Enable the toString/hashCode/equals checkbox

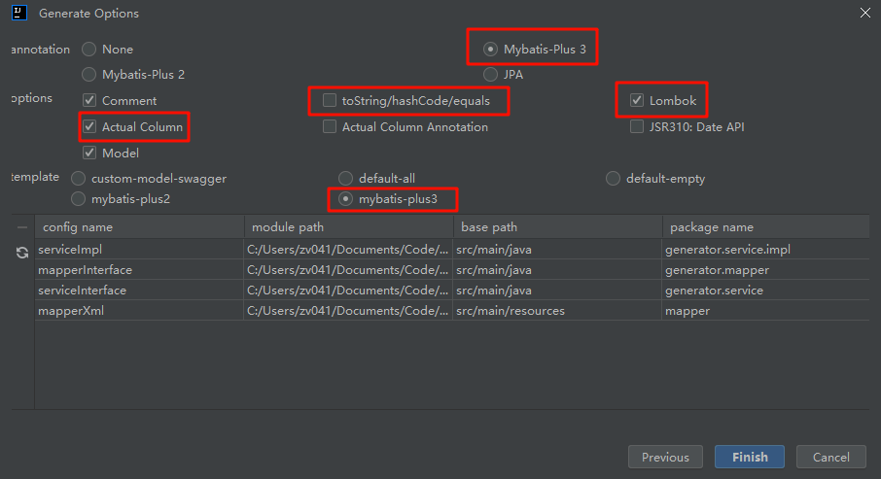click(x=330, y=100)
